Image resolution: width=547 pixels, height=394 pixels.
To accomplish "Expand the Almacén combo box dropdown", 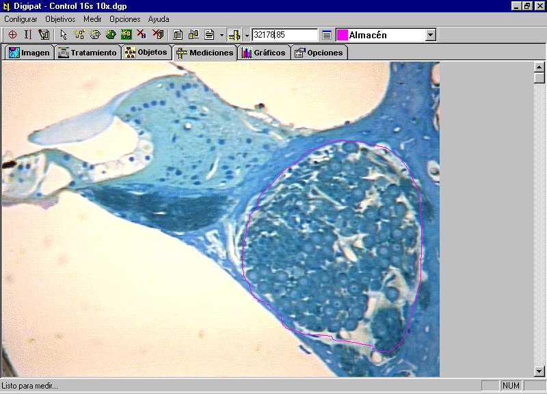I will [x=431, y=35].
